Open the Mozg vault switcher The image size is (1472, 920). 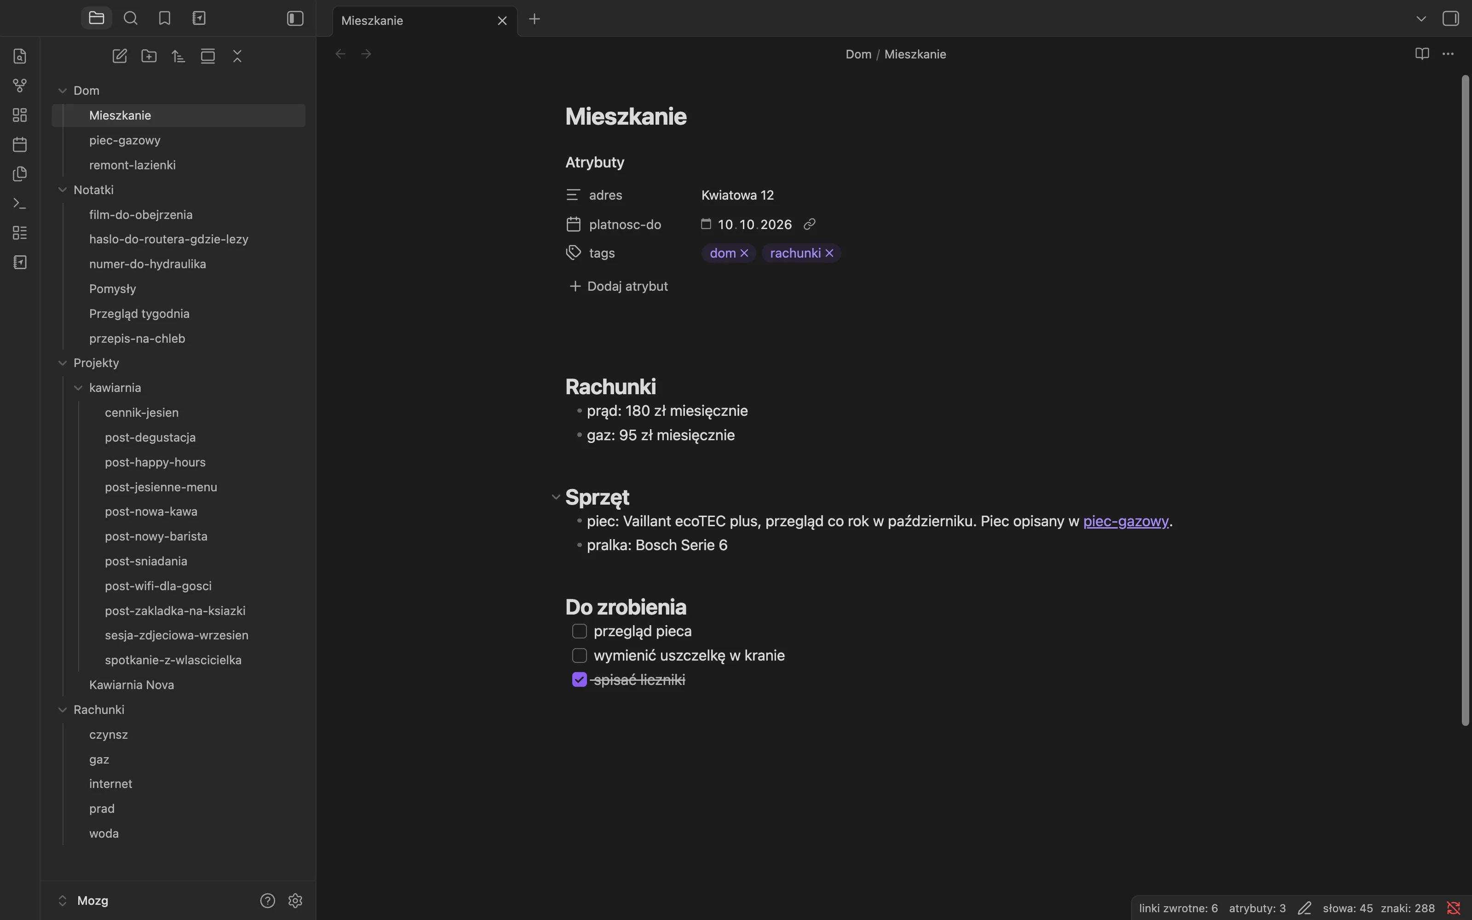click(x=84, y=901)
